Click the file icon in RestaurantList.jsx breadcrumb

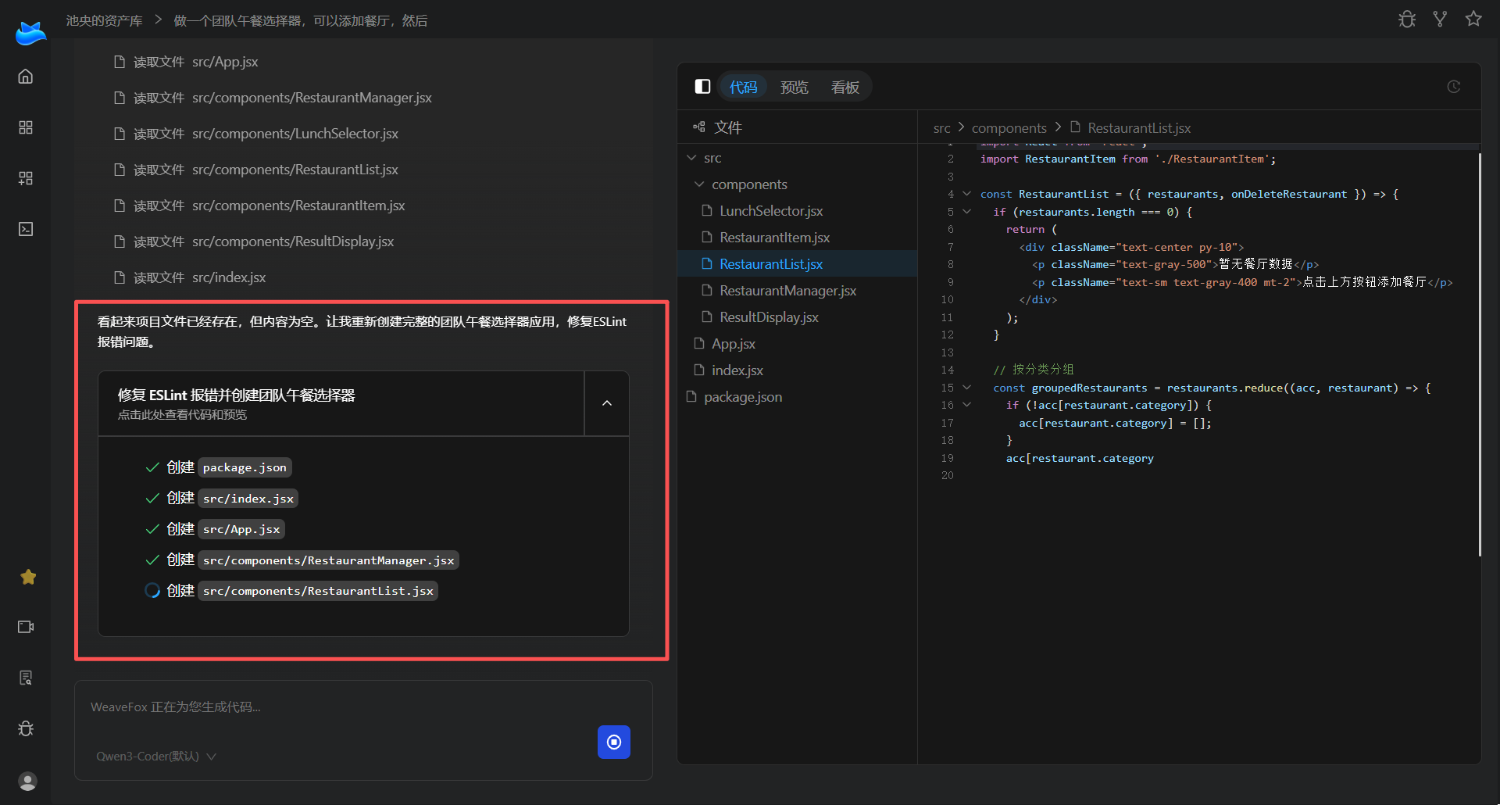1075,127
